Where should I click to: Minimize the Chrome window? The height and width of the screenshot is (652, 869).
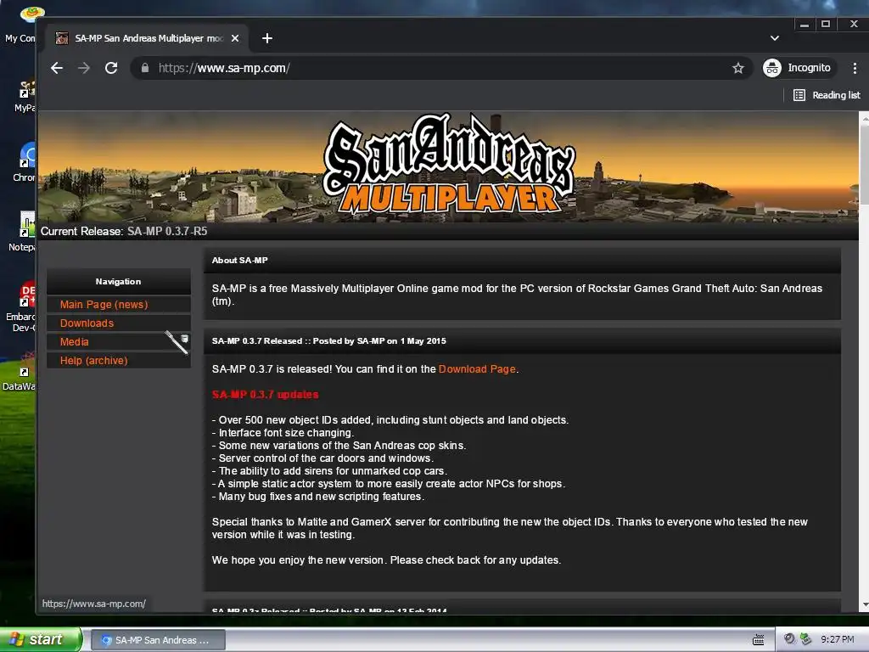coord(805,24)
